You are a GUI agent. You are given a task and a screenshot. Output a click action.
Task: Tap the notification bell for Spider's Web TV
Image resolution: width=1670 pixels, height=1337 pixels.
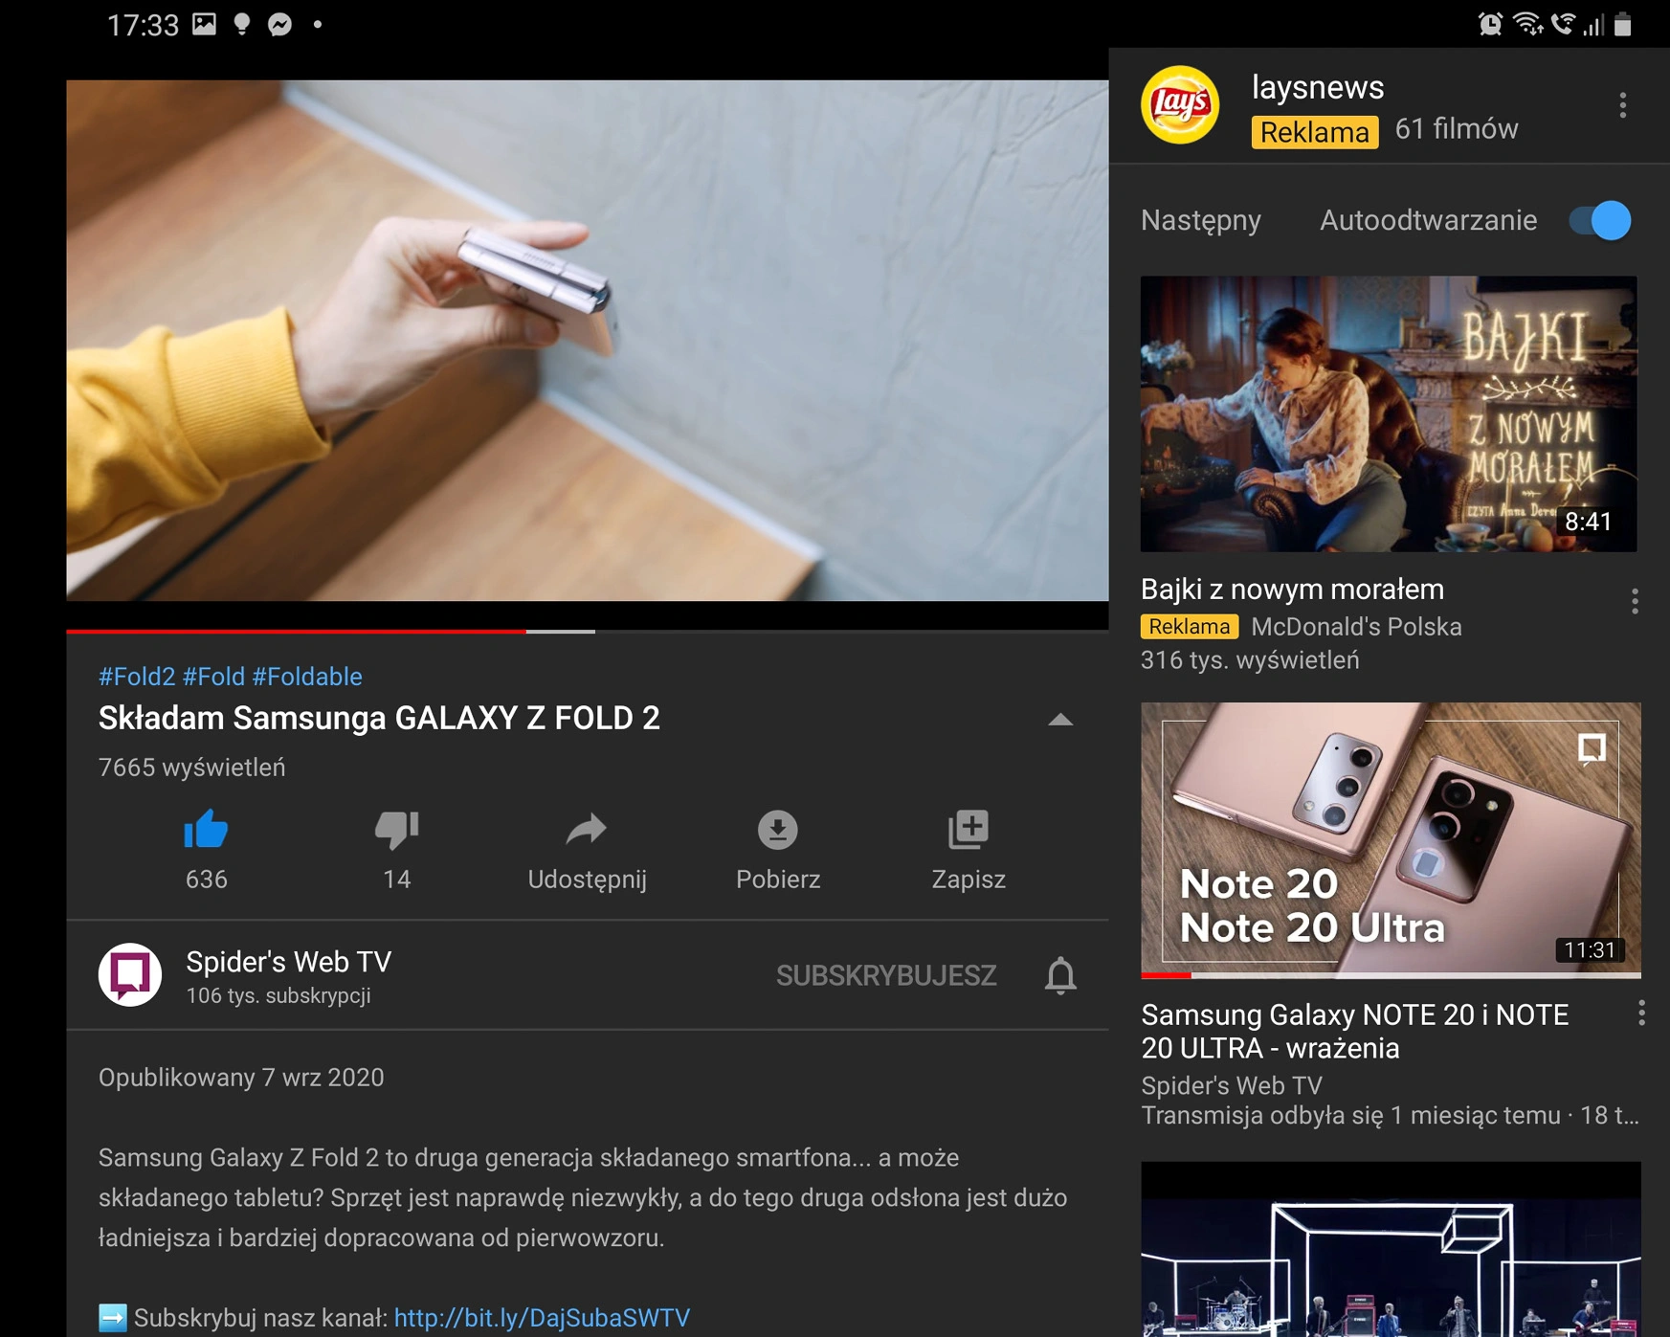(1059, 975)
